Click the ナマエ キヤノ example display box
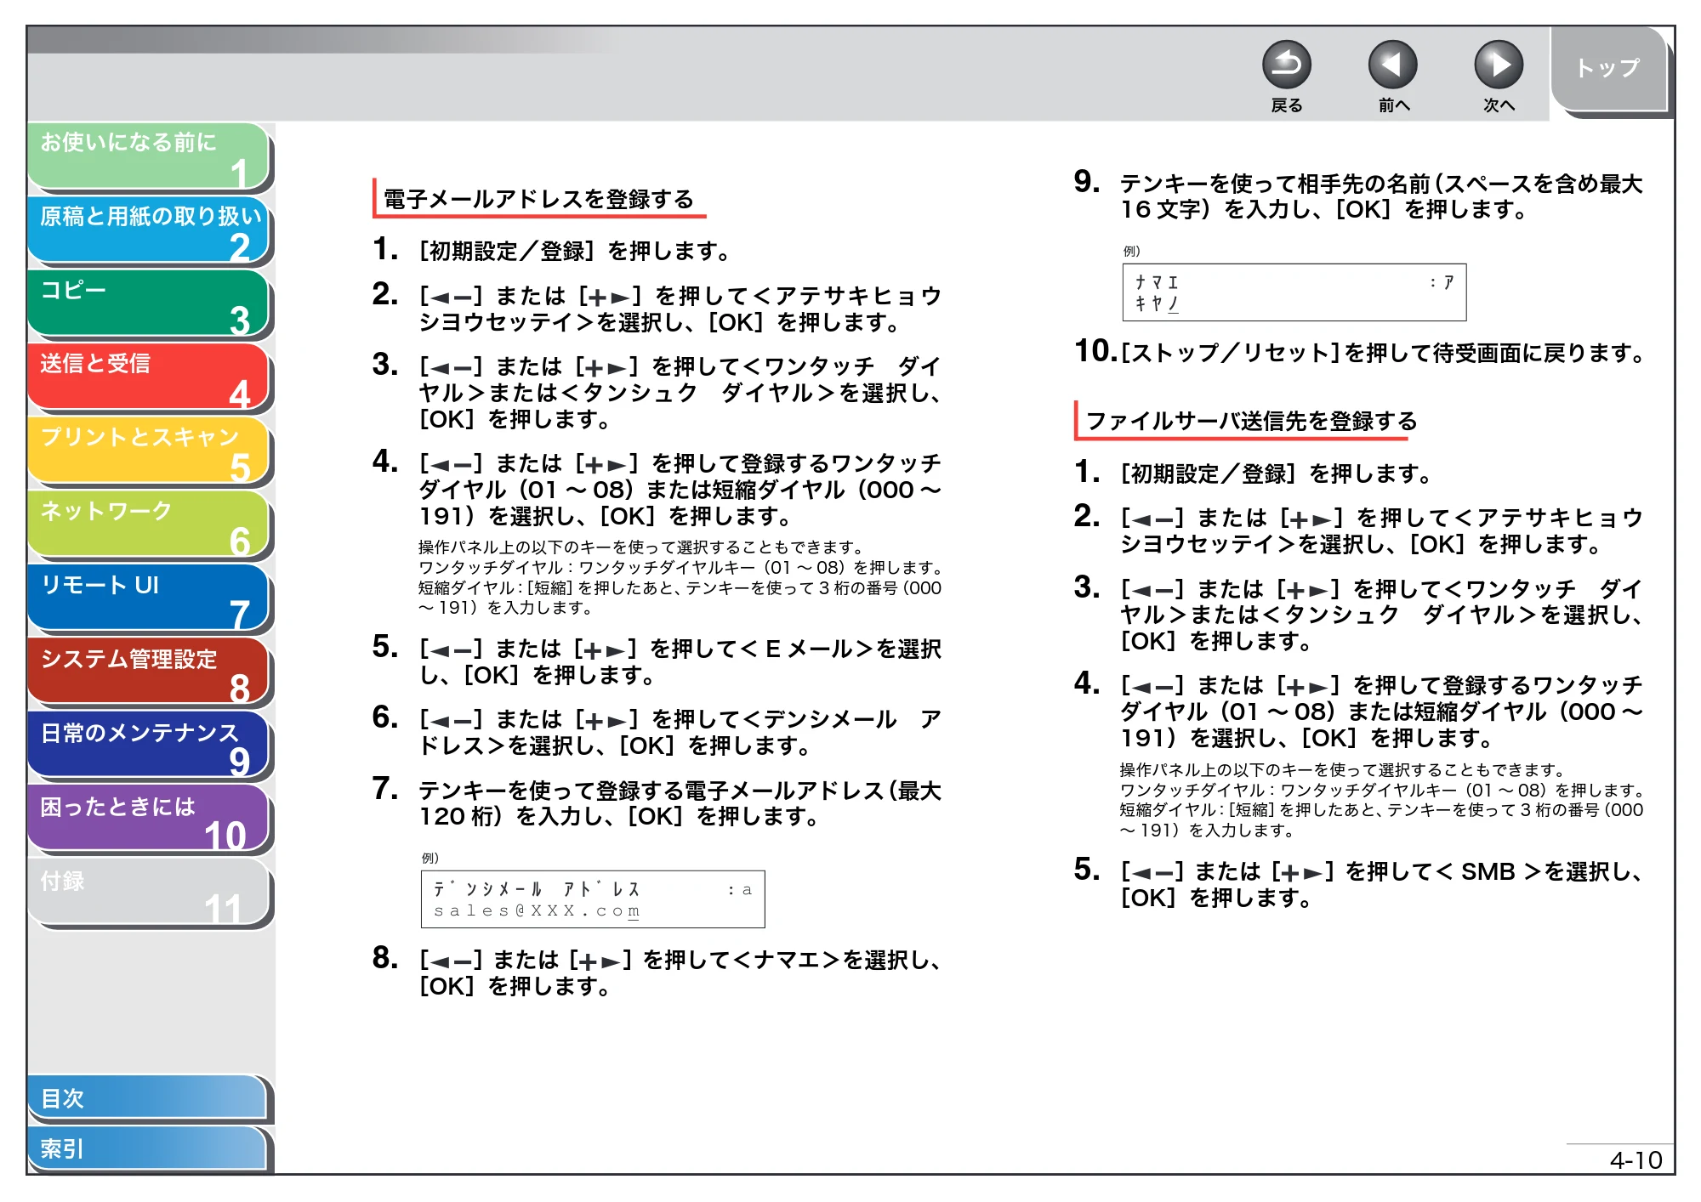Viewport: 1701px width, 1202px height. tap(1294, 292)
